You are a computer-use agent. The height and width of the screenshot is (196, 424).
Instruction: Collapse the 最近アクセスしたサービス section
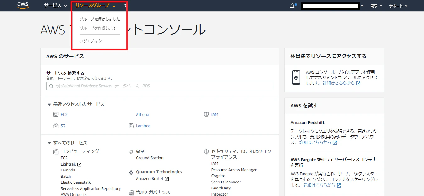tap(49, 105)
